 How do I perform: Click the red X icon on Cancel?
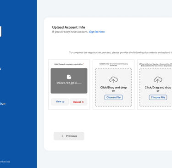tap(83, 102)
